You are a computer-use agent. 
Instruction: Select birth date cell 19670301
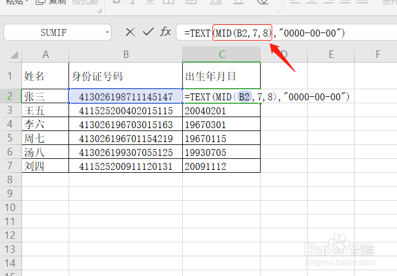(222, 124)
